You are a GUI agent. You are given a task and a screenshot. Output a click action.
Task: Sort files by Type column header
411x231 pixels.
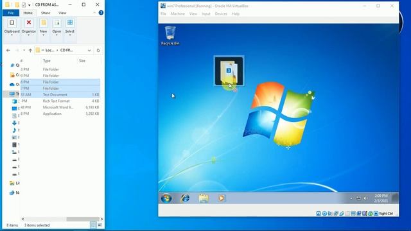coord(47,61)
